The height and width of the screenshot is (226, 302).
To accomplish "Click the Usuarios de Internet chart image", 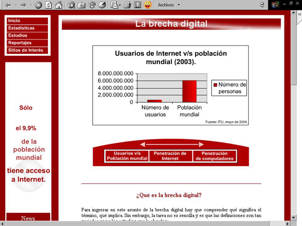I will pyautogui.click(x=171, y=85).
